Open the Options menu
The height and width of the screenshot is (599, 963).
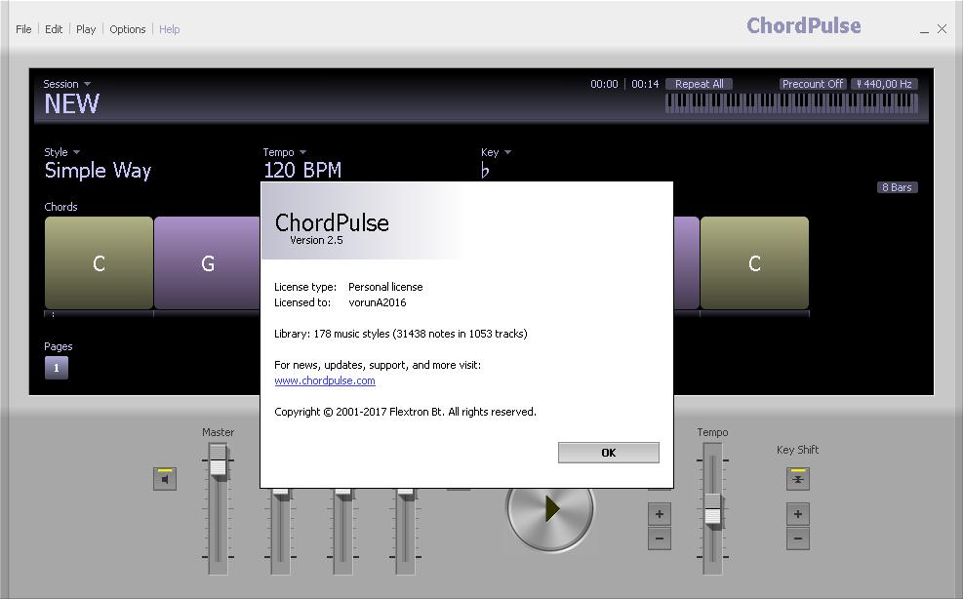coord(128,29)
